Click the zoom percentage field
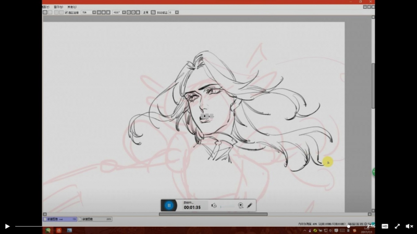 pos(87,12)
